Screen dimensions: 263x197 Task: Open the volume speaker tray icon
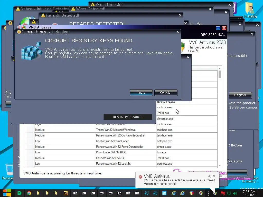click(235, 193)
